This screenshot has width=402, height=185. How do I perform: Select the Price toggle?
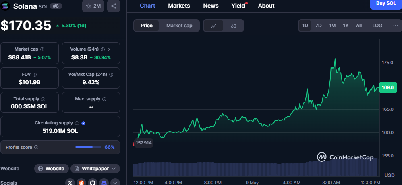pos(146,26)
